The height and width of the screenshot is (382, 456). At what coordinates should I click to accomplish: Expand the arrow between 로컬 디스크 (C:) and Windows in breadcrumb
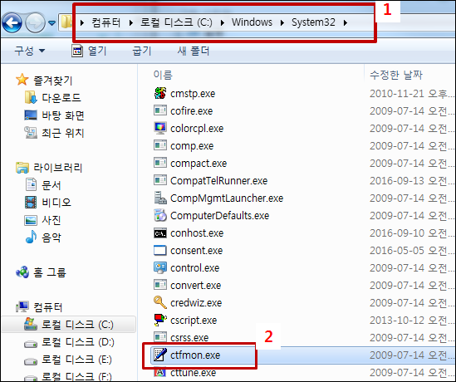point(222,22)
